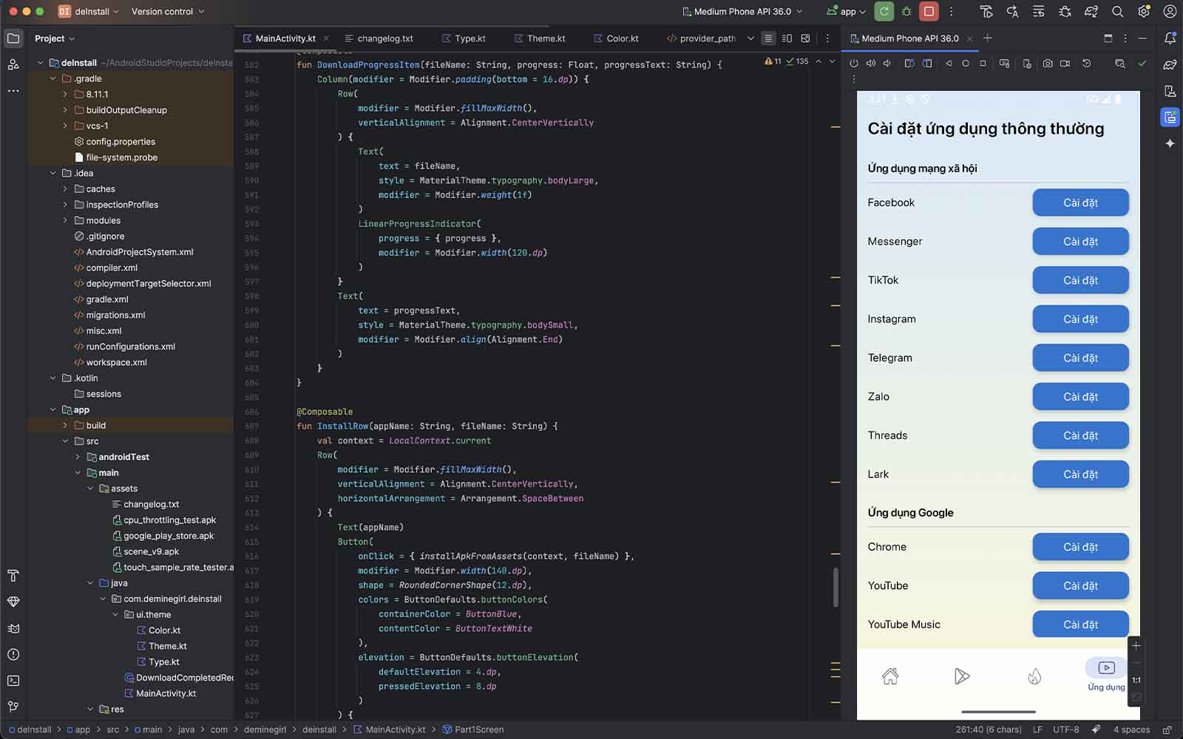This screenshot has height=739, width=1183.
Task: Collapse the assets folder
Action: click(x=90, y=488)
